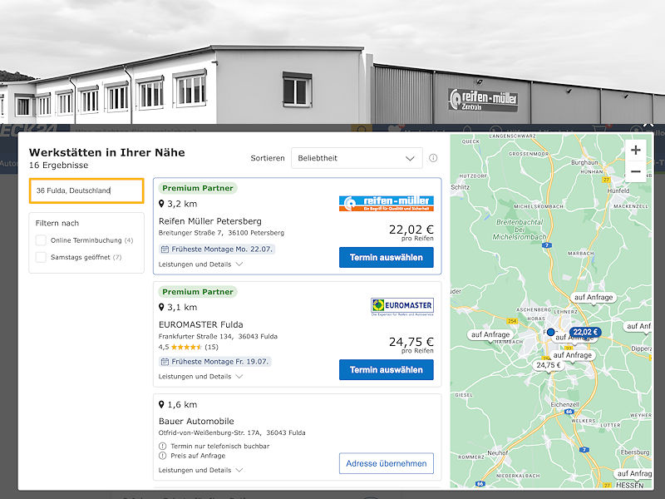665x499 pixels.
Task: Open the Beliebtheit sort dropdown
Action: click(x=357, y=158)
